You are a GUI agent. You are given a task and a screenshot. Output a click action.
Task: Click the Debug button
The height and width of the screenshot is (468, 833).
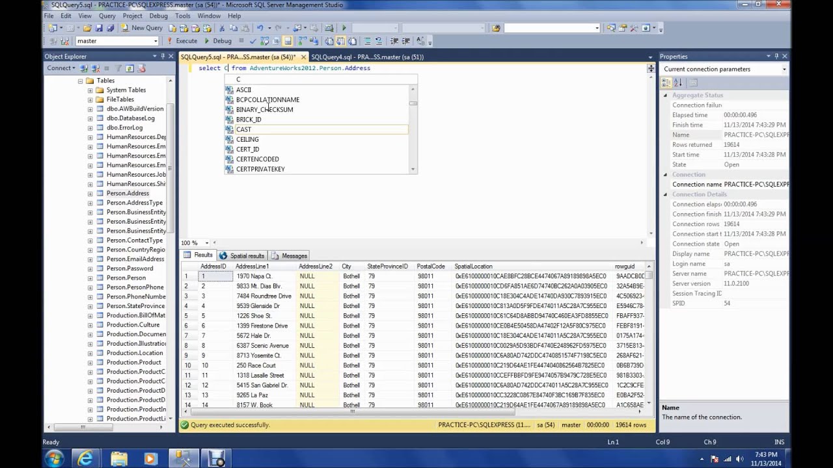click(x=217, y=41)
